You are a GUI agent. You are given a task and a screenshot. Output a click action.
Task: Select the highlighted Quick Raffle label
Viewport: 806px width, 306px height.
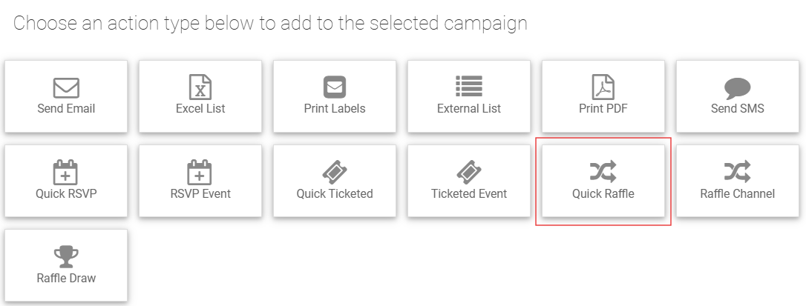pos(603,194)
